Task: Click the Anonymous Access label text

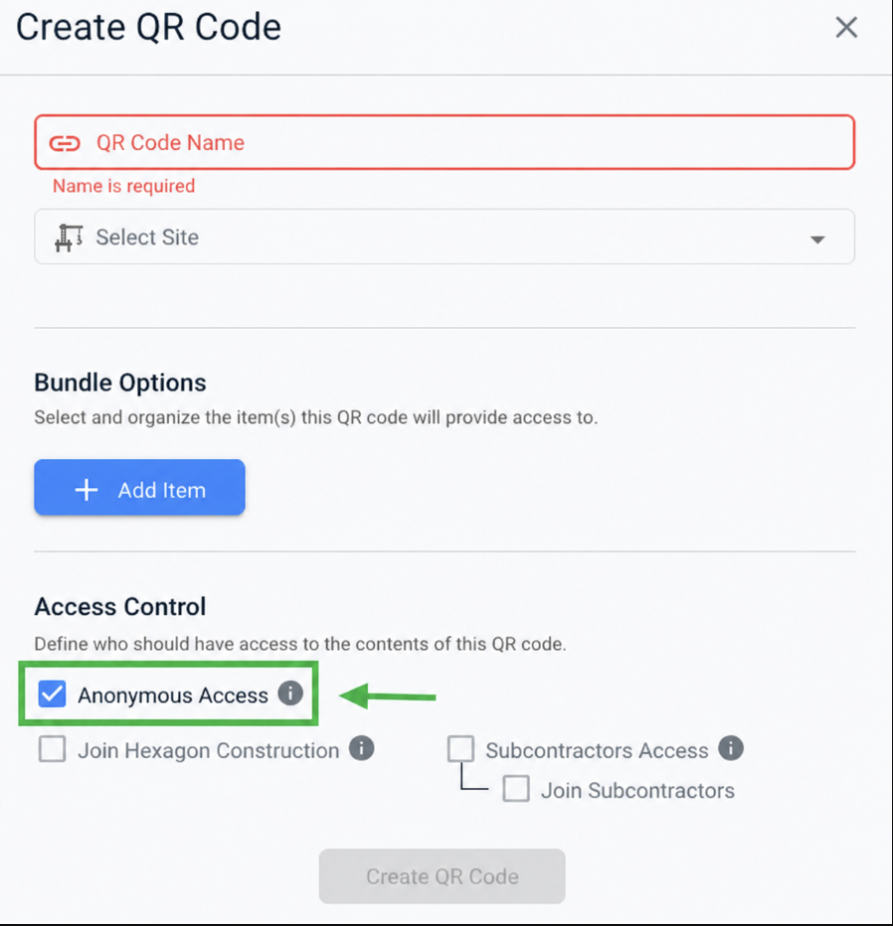Action: (x=173, y=695)
